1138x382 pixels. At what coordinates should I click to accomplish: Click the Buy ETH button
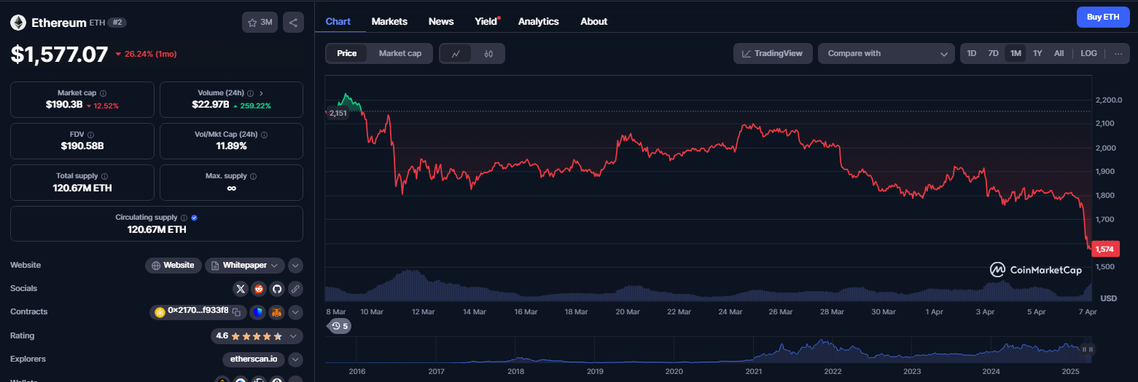click(x=1102, y=17)
